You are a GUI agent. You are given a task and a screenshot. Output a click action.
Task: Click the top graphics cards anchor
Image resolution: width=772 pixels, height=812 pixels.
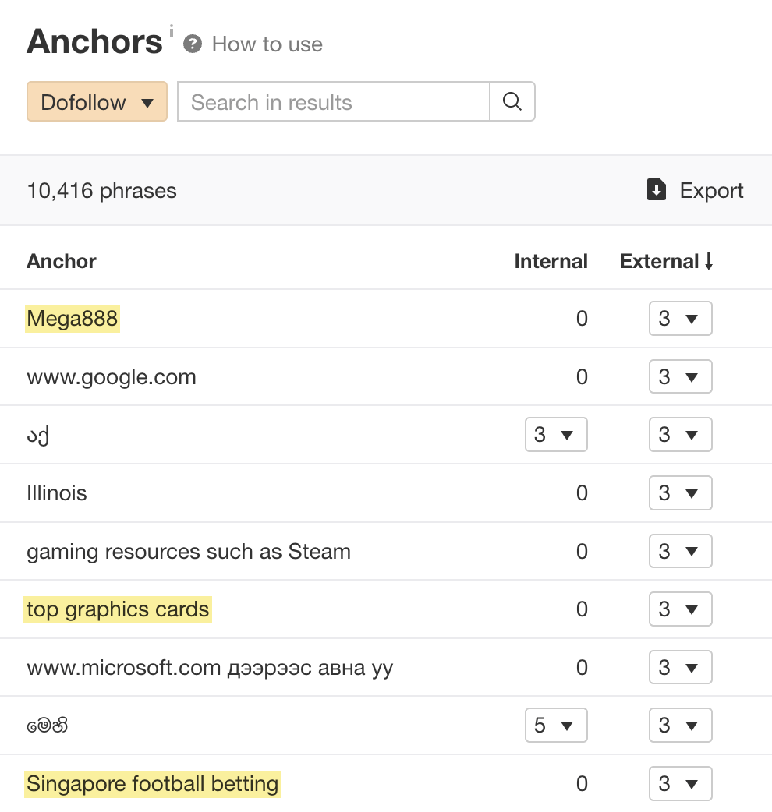(117, 609)
